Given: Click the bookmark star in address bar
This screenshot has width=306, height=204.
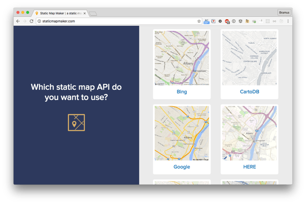Looking at the screenshot, I should click(x=199, y=21).
